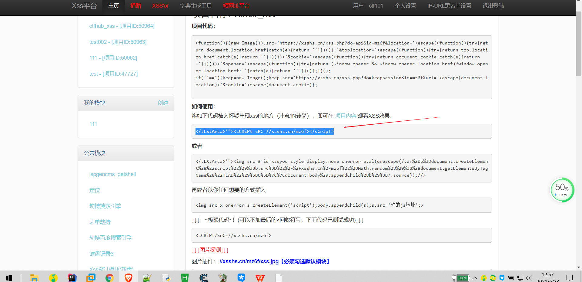Click the 项目代码 JavaScript code block
Viewport: 582px width, 282px height.
point(342,67)
